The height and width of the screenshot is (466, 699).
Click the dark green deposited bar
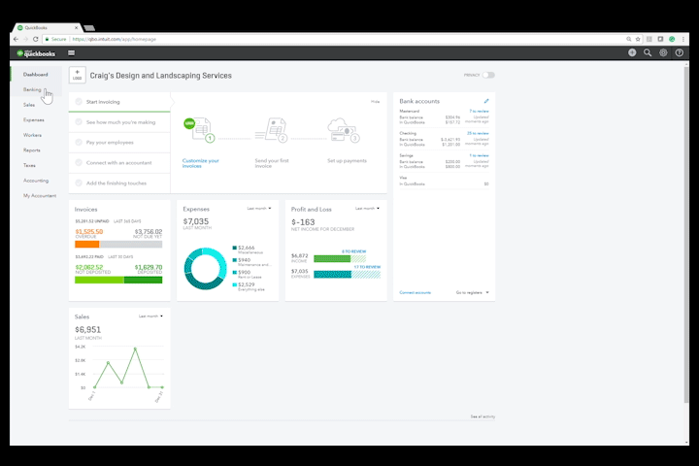(143, 280)
